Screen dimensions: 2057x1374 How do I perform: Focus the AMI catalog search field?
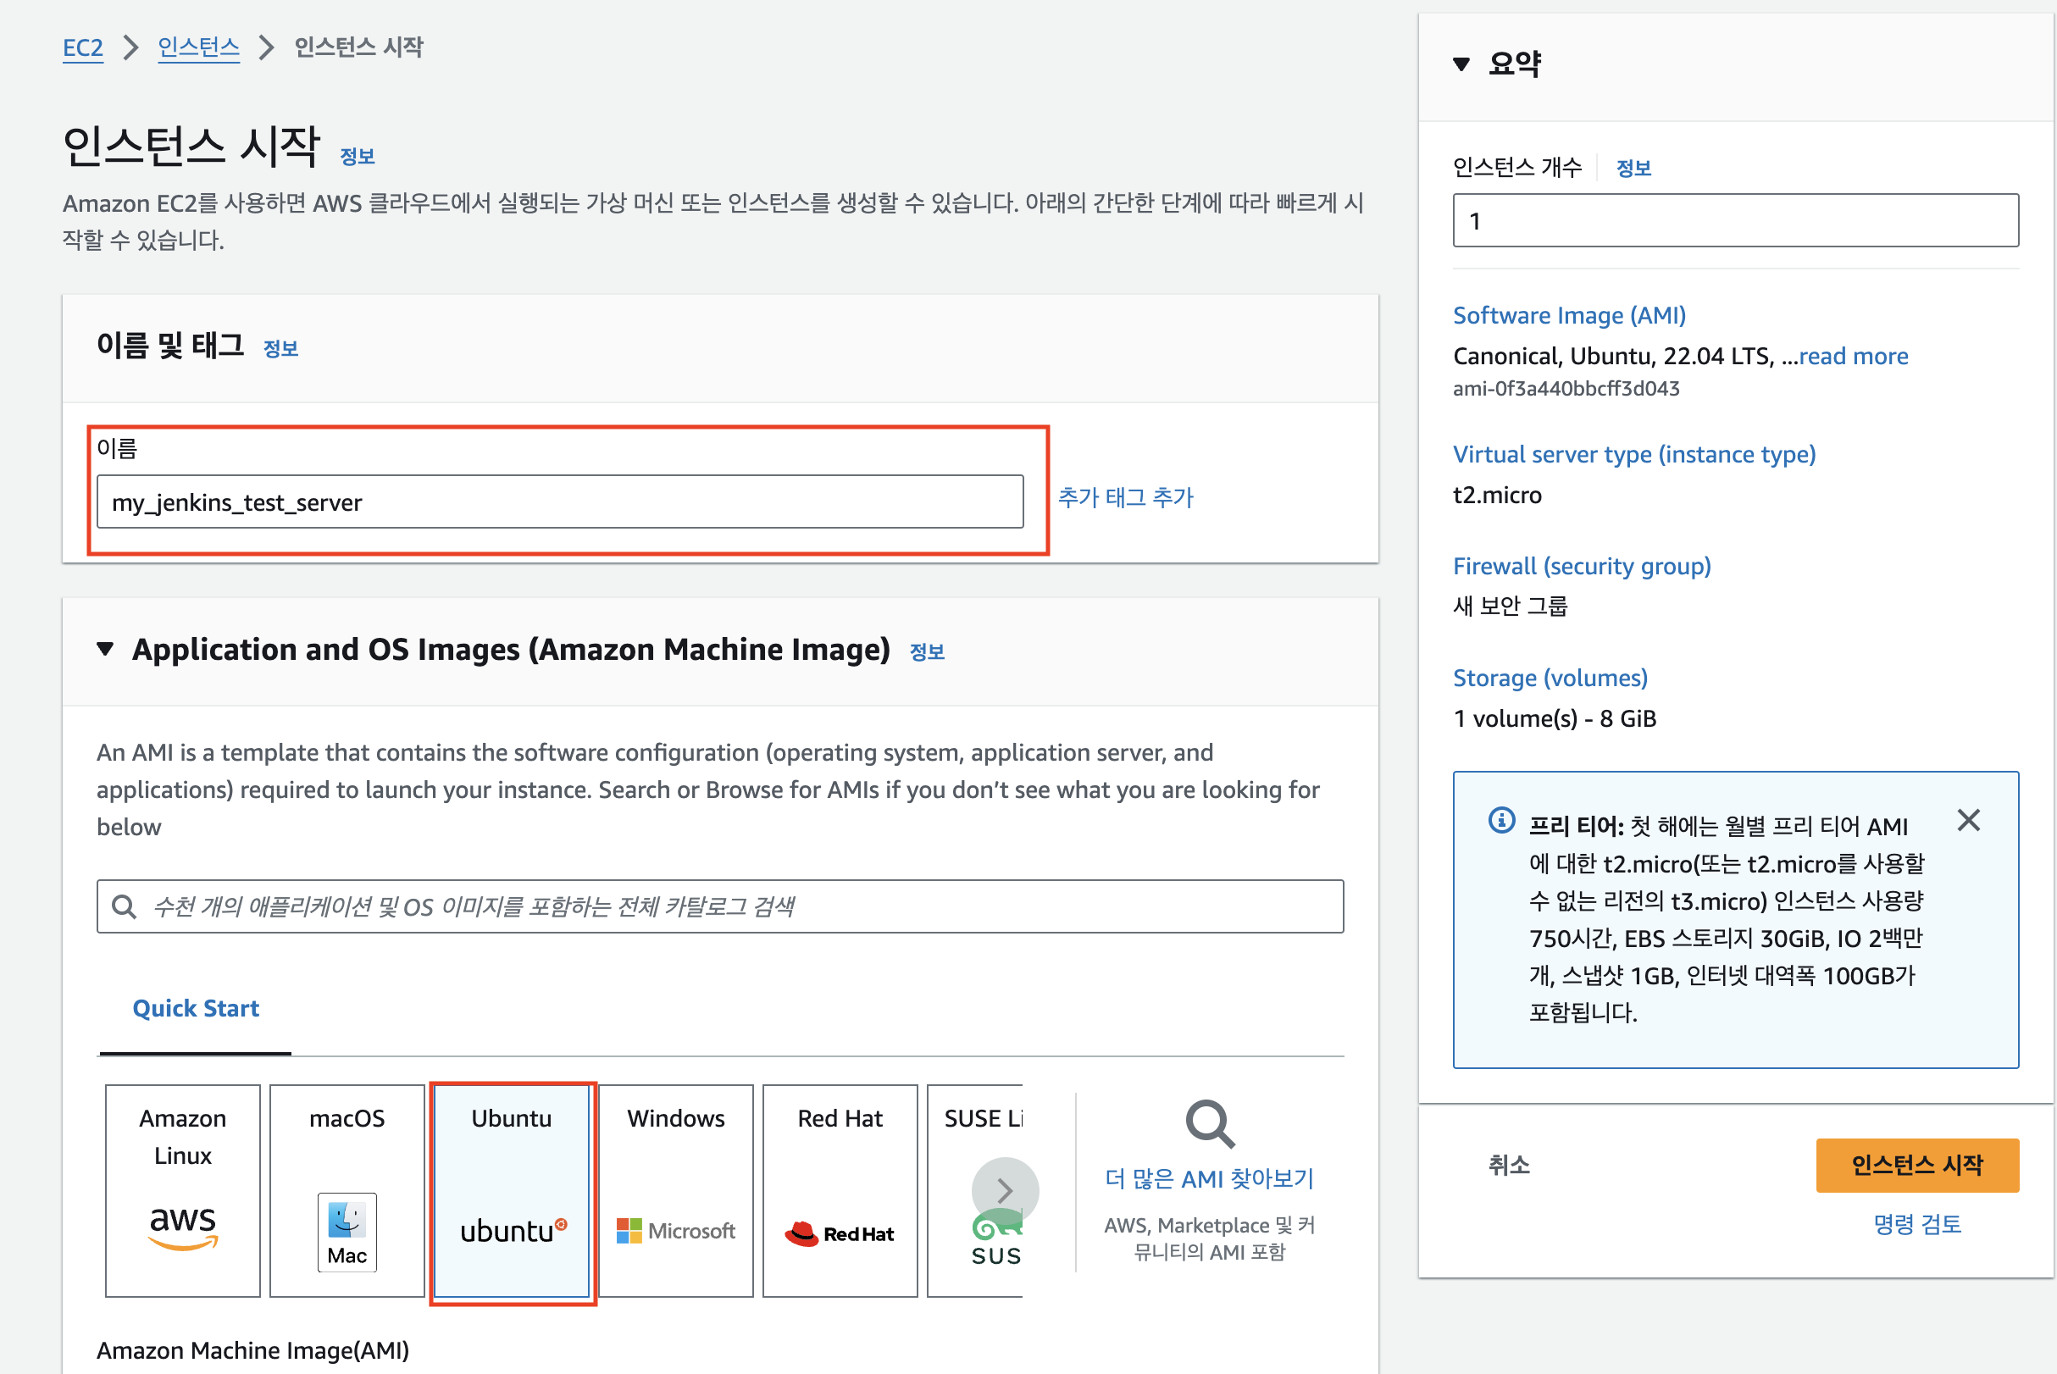click(x=718, y=906)
